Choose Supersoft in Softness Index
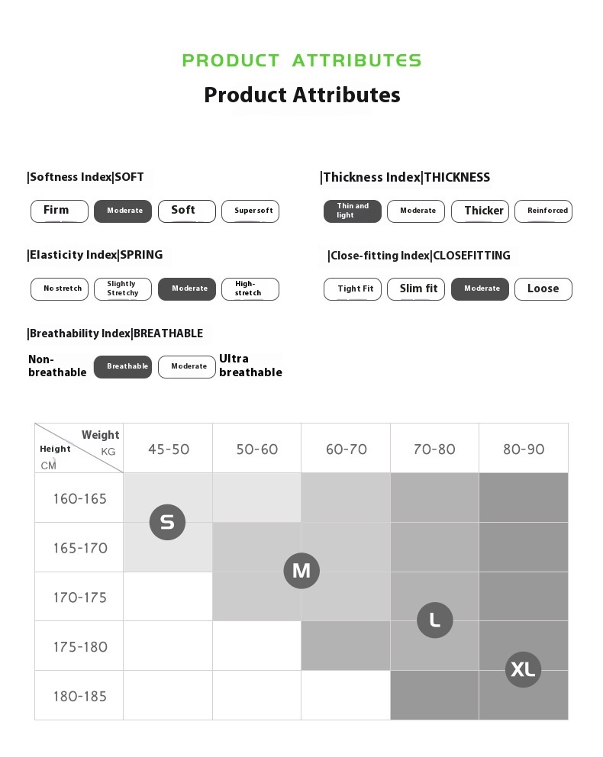 (250, 211)
